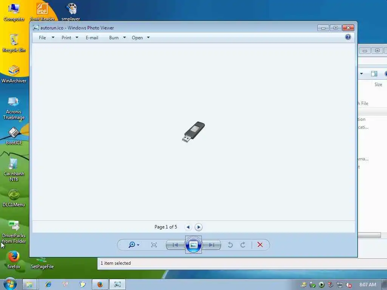The image size is (387, 290).
Task: Click the Actual Size fit button
Action: (154, 245)
